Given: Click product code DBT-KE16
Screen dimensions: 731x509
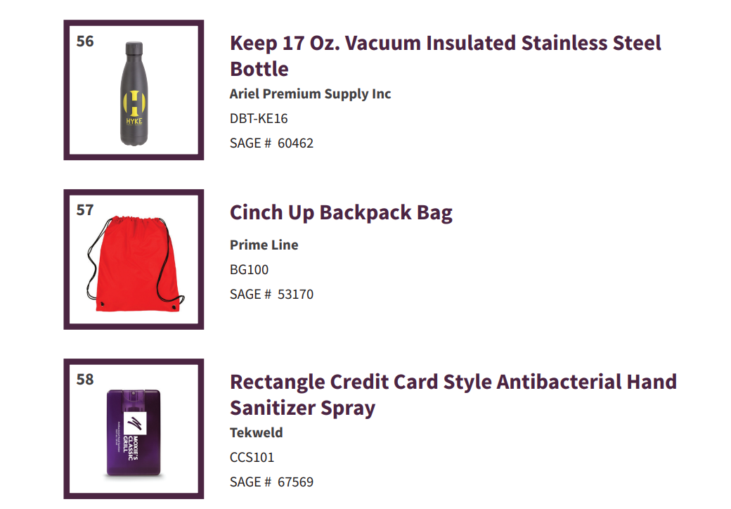Looking at the screenshot, I should 259,118.
